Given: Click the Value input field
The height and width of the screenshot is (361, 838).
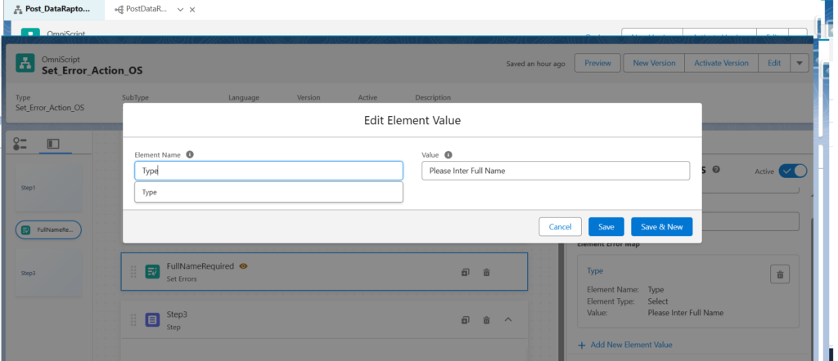Looking at the screenshot, I should [556, 171].
